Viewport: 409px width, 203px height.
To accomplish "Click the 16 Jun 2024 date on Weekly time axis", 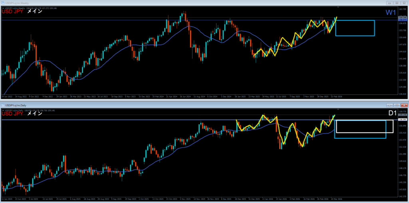I will (186, 97).
